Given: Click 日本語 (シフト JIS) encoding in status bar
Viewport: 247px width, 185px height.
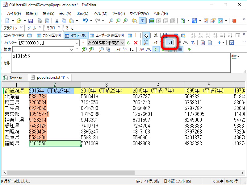Looking at the screenshot, I should (x=177, y=181).
